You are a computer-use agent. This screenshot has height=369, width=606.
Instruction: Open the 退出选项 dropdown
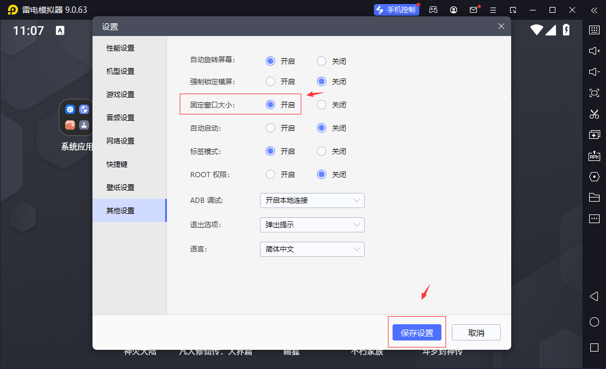[312, 224]
